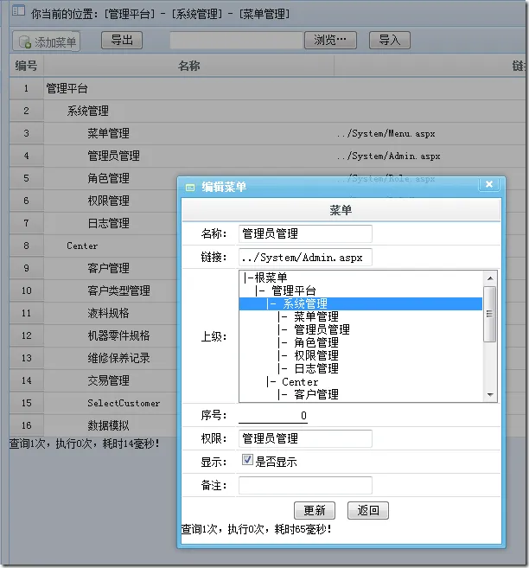Click the 链接 link input field
The width and height of the screenshot is (529, 568).
305,257
